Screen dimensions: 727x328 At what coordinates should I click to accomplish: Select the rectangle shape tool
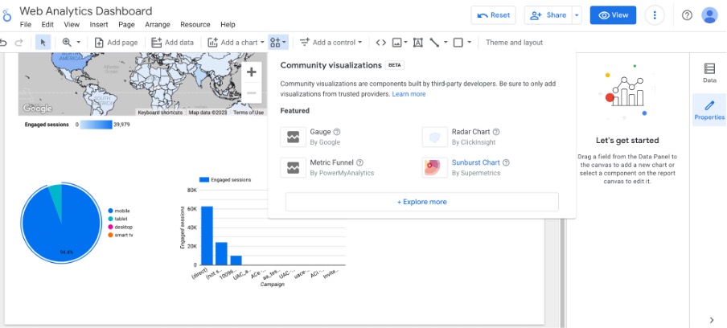click(x=458, y=43)
